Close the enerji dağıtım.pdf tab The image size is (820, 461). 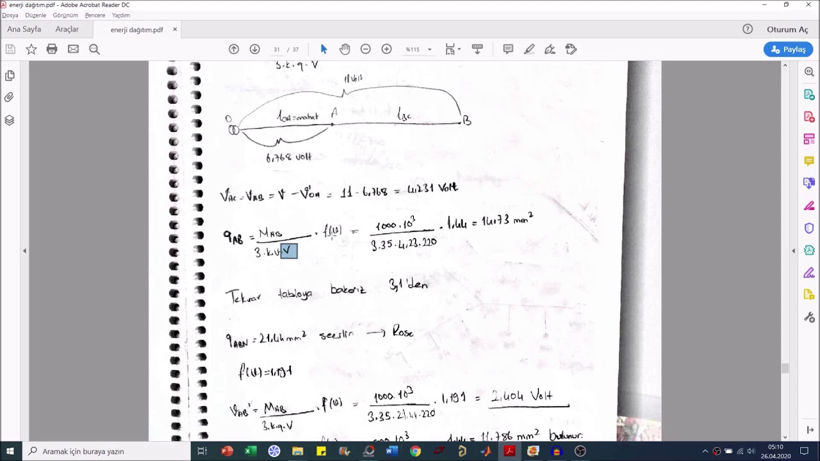tap(175, 29)
